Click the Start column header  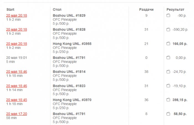point(10,10)
